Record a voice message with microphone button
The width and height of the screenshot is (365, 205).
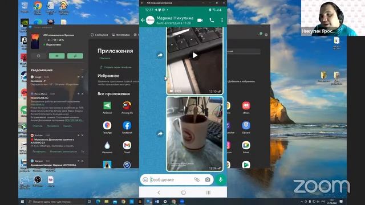coord(221,180)
